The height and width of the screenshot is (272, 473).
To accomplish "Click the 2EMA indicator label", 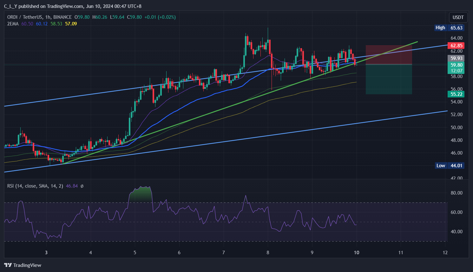I will tap(13, 24).
